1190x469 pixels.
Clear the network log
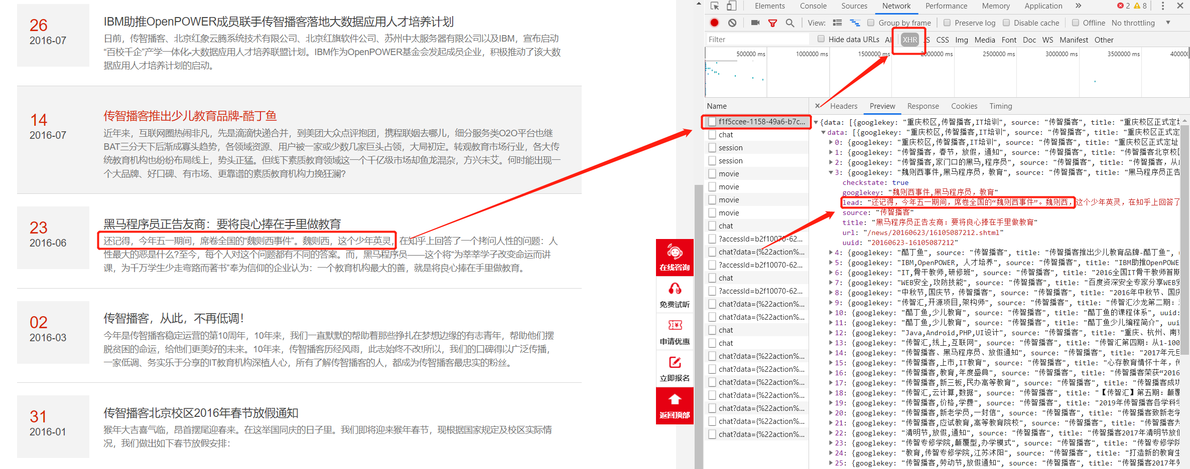click(732, 23)
